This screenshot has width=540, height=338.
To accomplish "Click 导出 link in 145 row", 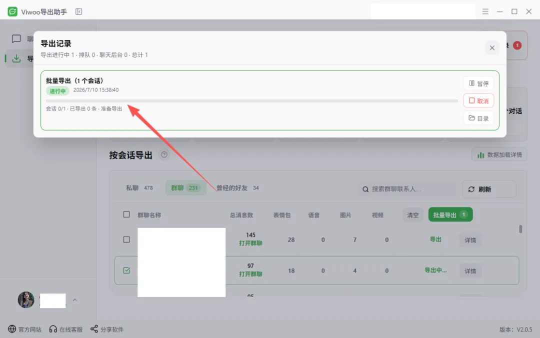I will [435, 239].
